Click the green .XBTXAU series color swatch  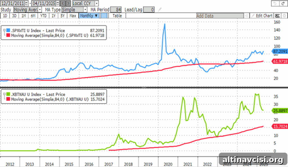8,94
